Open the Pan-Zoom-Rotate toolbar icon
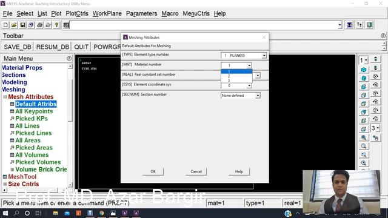This screenshot has width=388, height=218. (x=31, y=25)
